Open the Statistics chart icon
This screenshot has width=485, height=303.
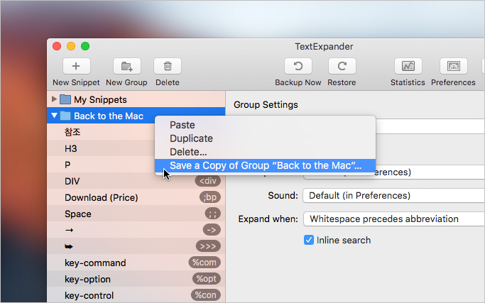pos(408,66)
